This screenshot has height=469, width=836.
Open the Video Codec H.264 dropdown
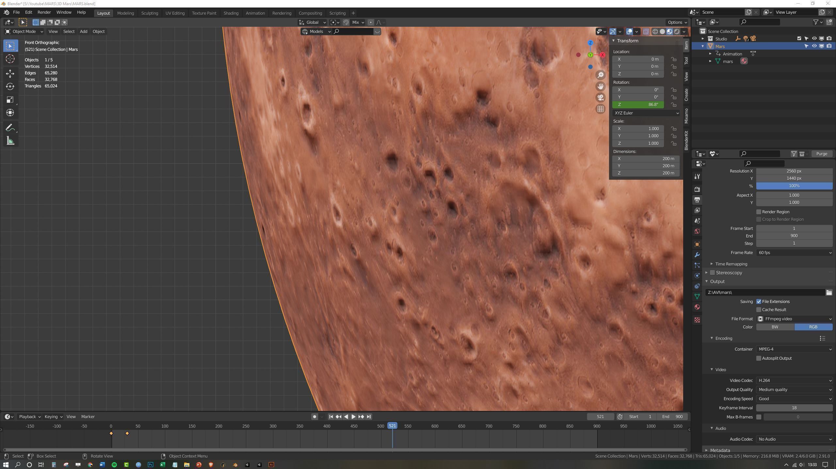click(794, 381)
